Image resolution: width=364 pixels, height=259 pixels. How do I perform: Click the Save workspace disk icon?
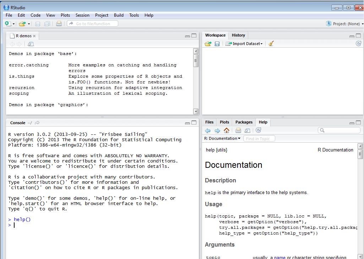pyautogui.click(x=217, y=44)
